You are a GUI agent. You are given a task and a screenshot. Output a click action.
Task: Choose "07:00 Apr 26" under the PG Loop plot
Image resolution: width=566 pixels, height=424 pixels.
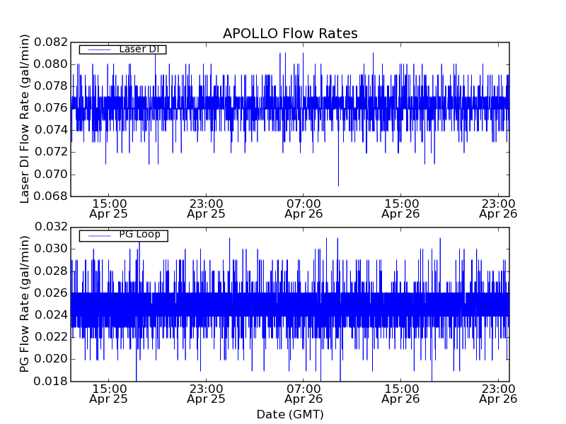[x=304, y=394]
